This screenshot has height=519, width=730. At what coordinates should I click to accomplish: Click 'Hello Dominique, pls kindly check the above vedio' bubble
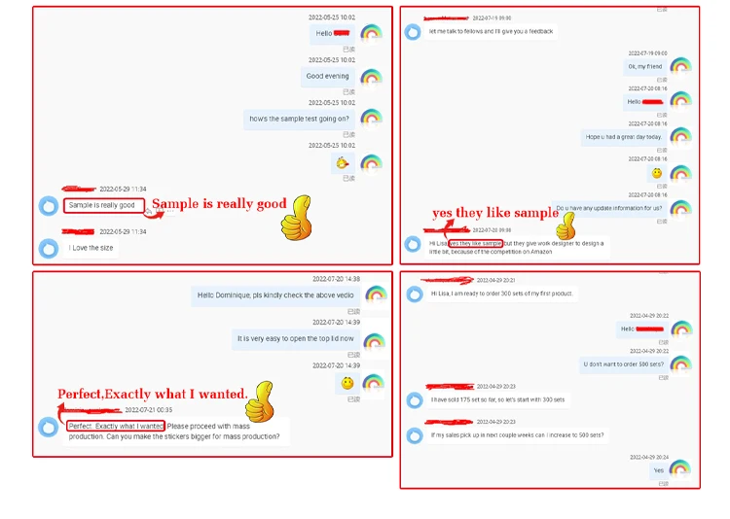[275, 295]
